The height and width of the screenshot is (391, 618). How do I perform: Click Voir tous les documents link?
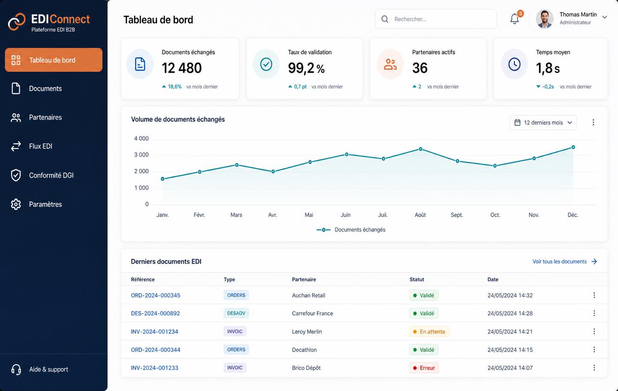[x=565, y=262]
